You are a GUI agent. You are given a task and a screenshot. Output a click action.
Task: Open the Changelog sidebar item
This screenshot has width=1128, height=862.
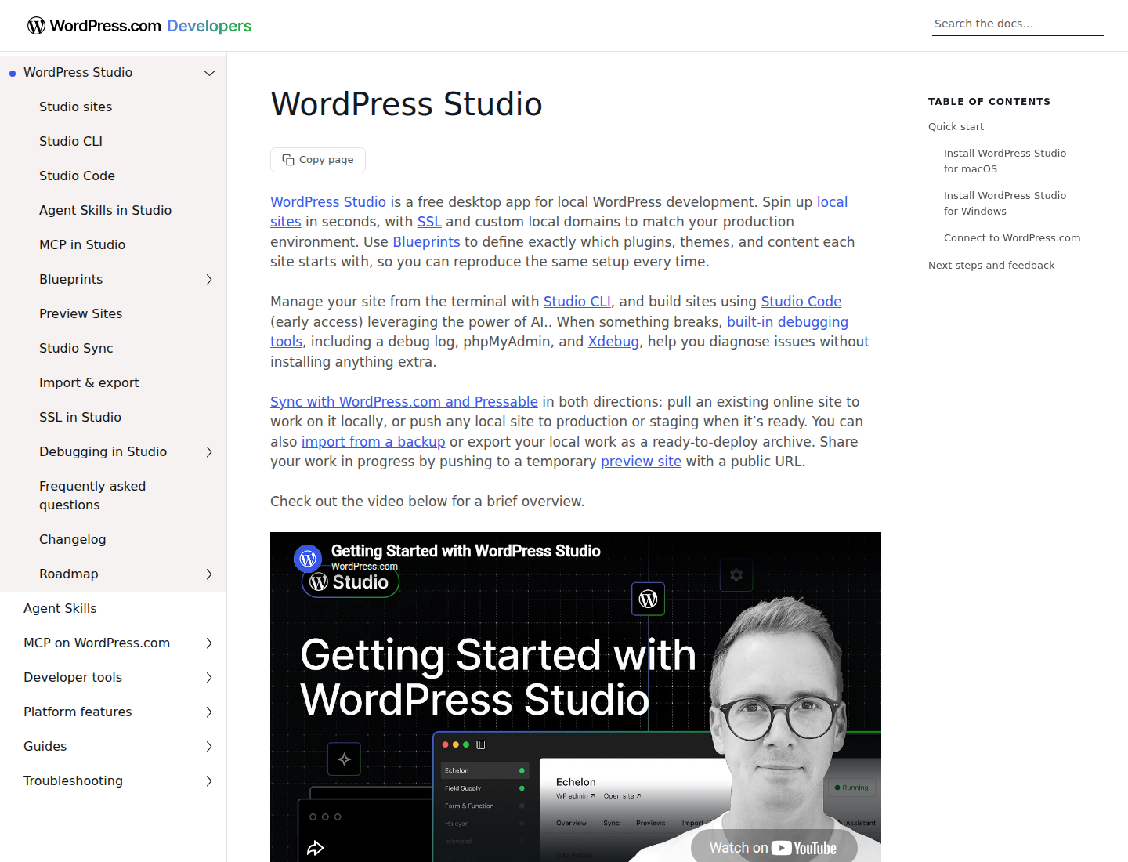click(72, 539)
